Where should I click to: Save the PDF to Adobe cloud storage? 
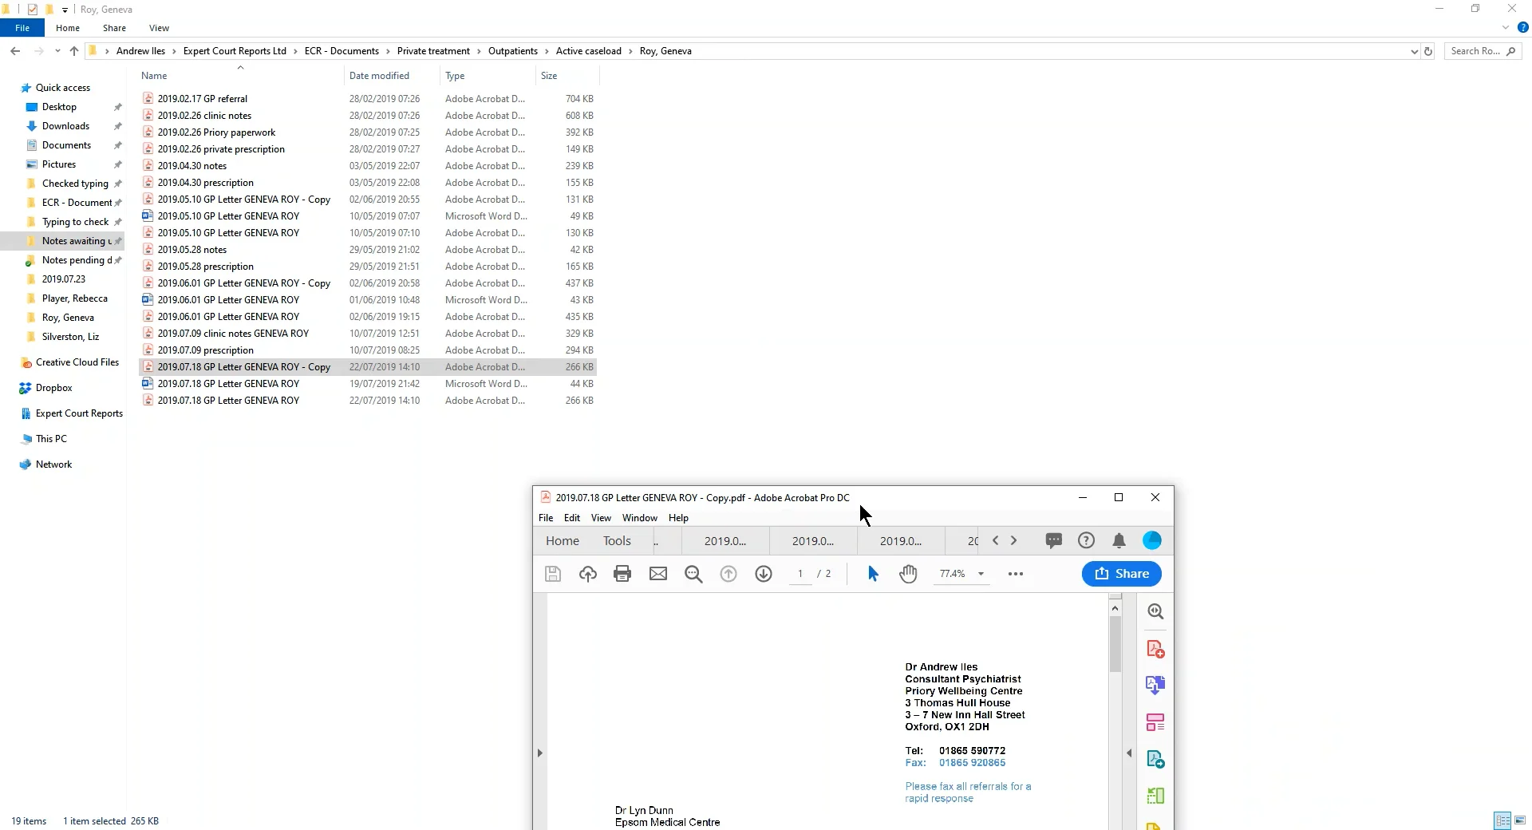click(x=588, y=574)
